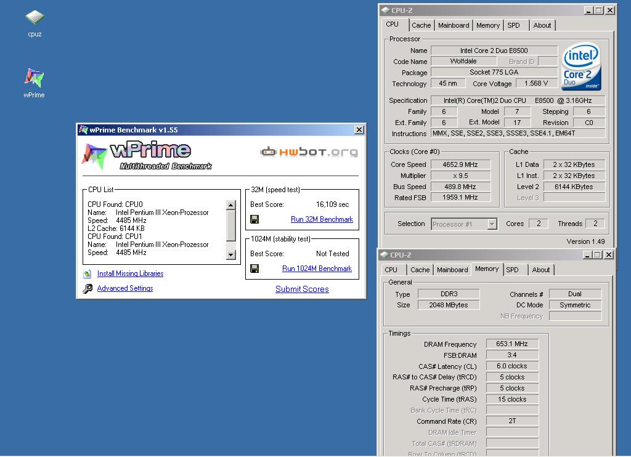The height and width of the screenshot is (457, 631).
Task: Click Submit Scores
Action: pos(302,289)
